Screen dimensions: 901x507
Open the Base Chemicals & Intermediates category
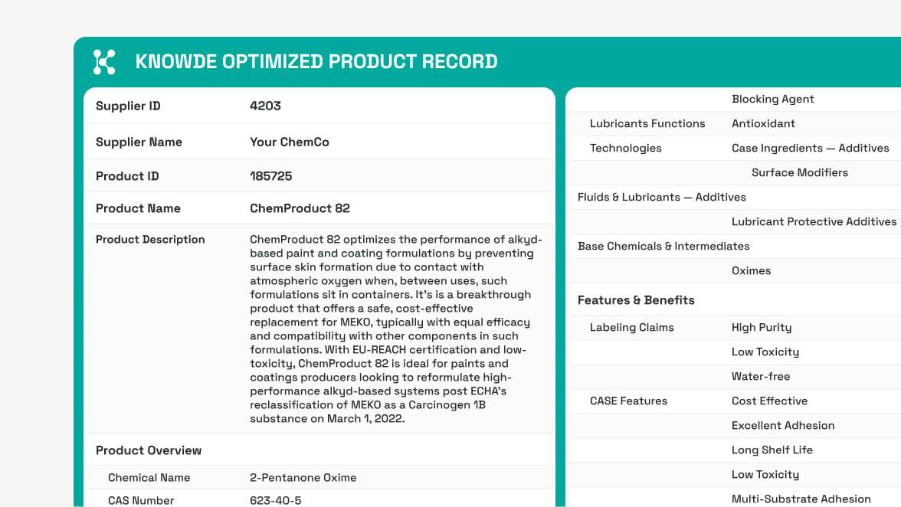pos(663,246)
